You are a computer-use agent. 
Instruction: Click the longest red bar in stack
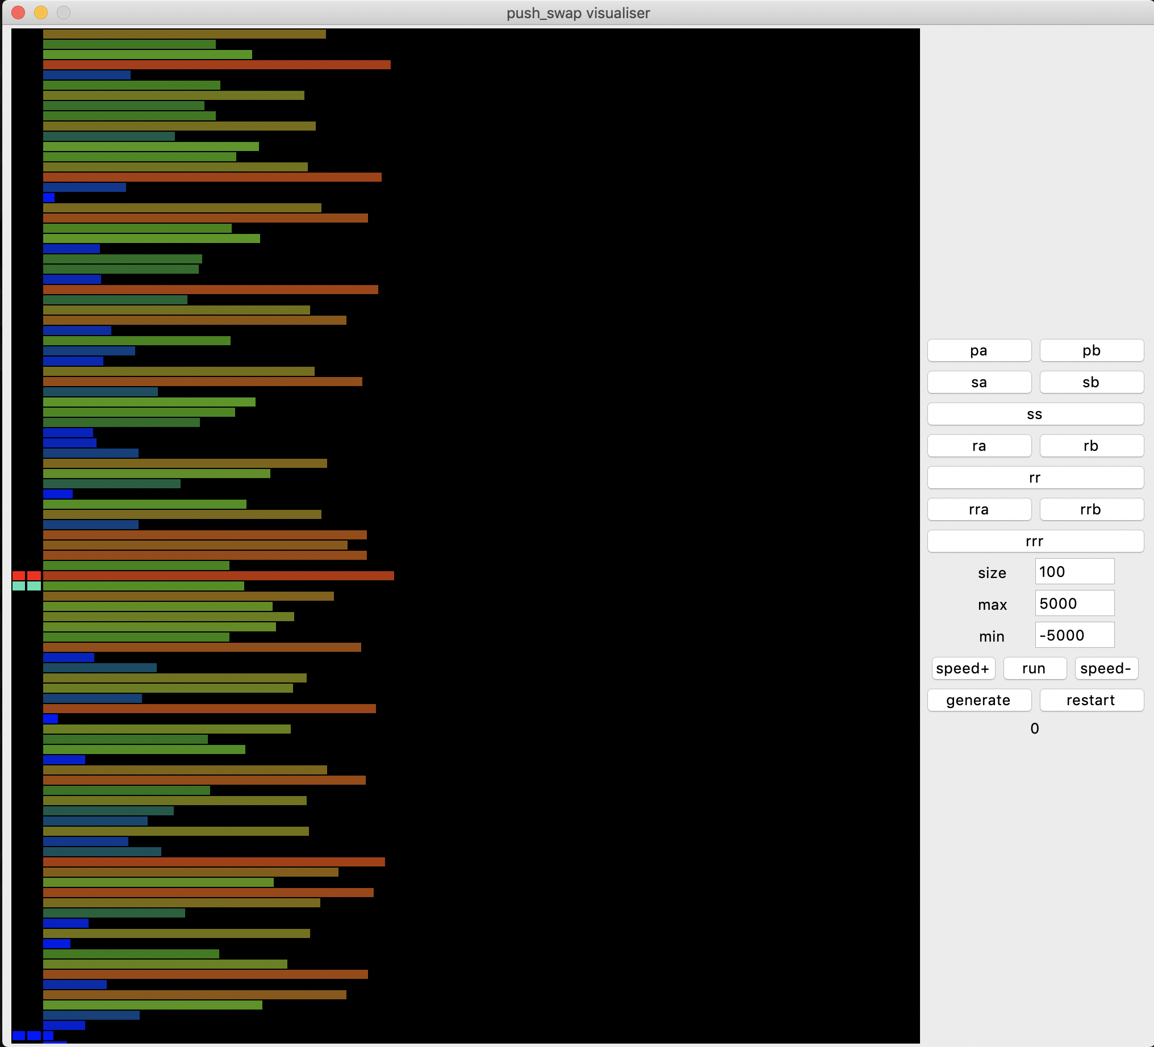(218, 576)
